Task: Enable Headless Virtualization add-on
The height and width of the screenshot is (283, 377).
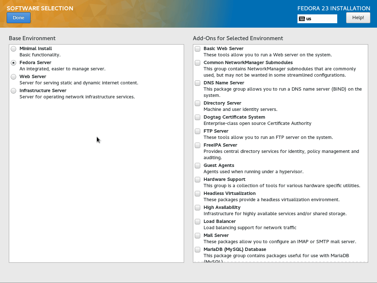Action: pos(198,193)
